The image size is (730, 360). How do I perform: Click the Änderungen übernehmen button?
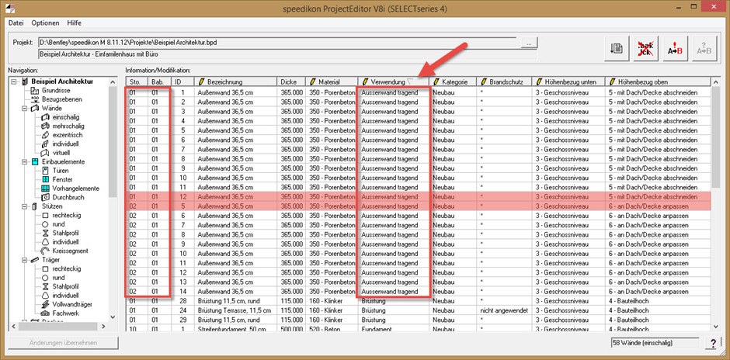[x=64, y=343]
